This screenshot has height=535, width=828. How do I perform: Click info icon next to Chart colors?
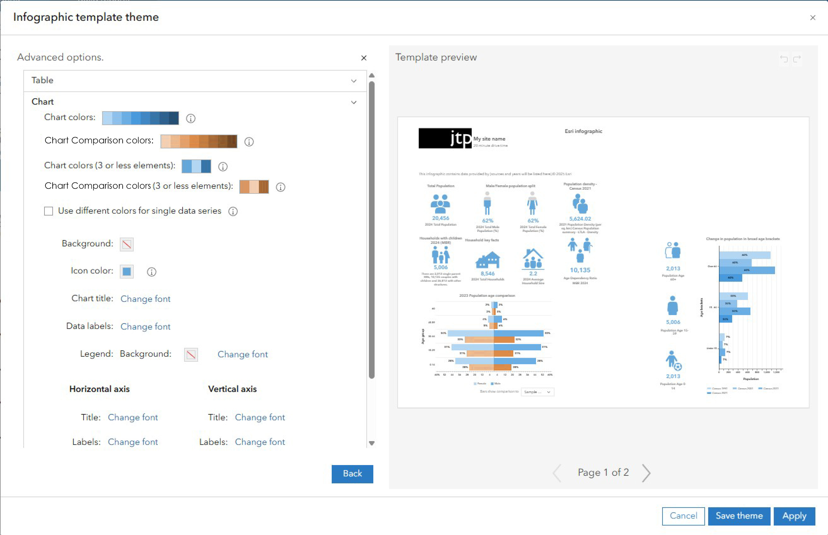(x=190, y=118)
